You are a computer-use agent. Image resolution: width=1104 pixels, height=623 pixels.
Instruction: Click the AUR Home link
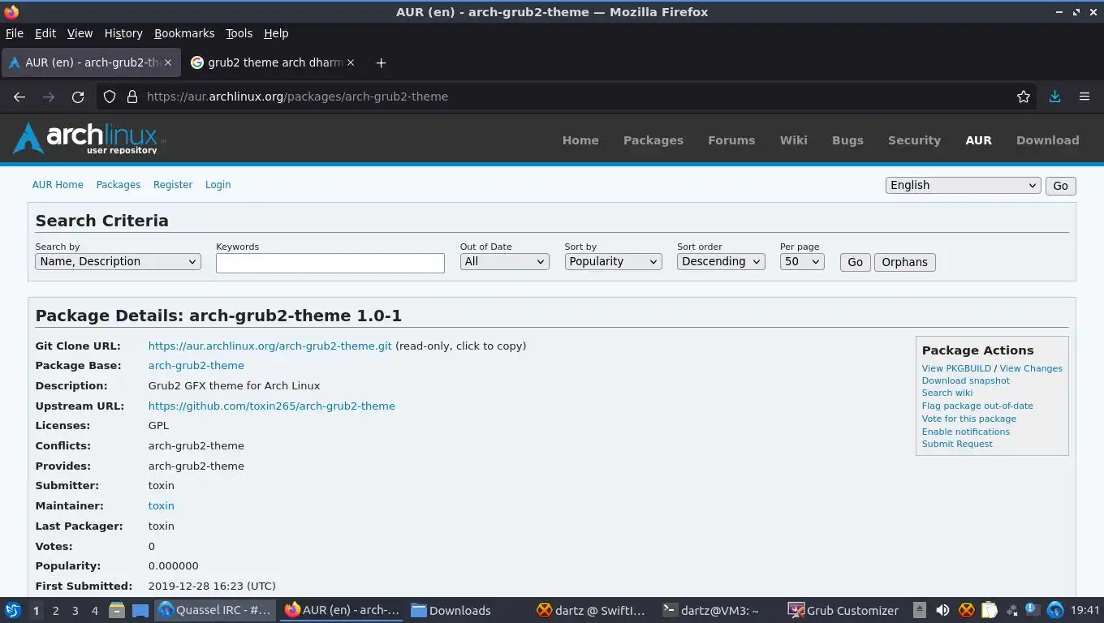point(58,185)
